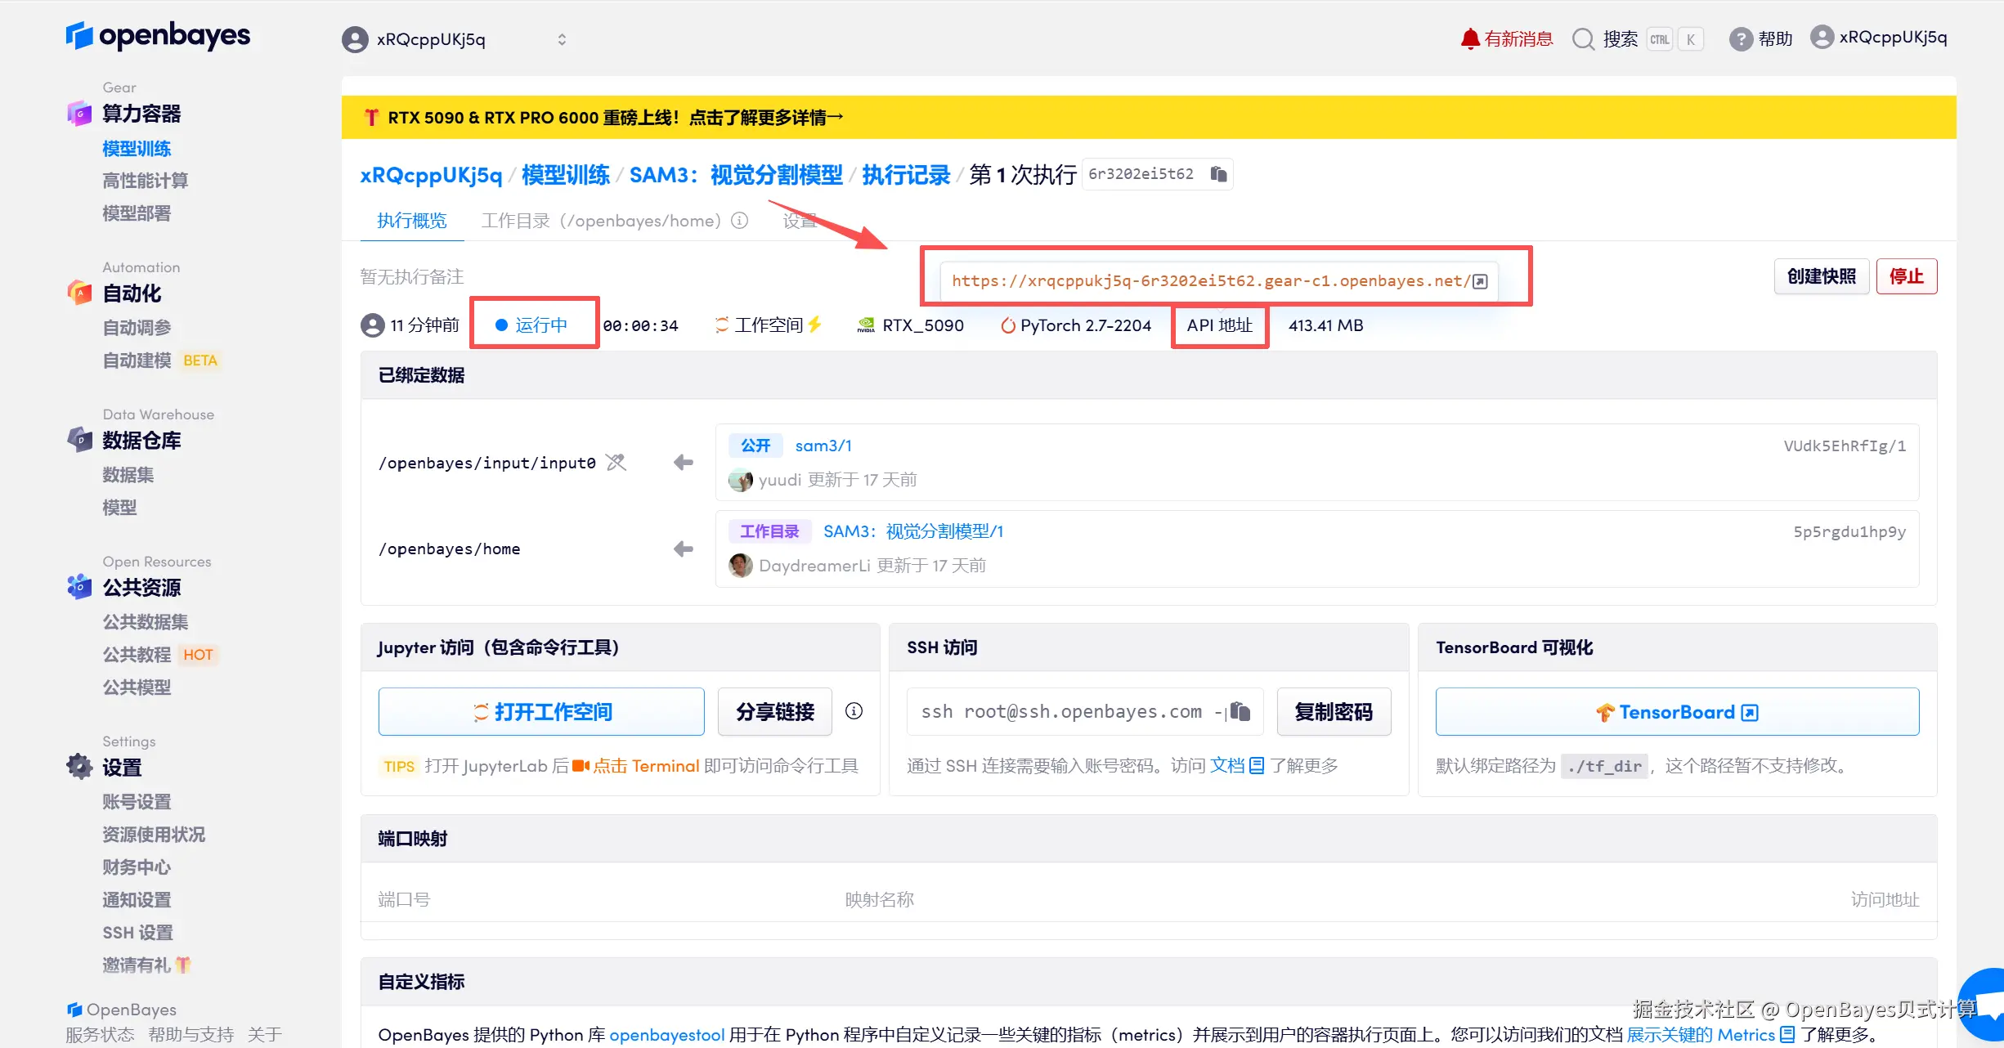The image size is (2004, 1048).
Task: Unbind /openbayes/input/input0 via the unlink icon
Action: [615, 462]
